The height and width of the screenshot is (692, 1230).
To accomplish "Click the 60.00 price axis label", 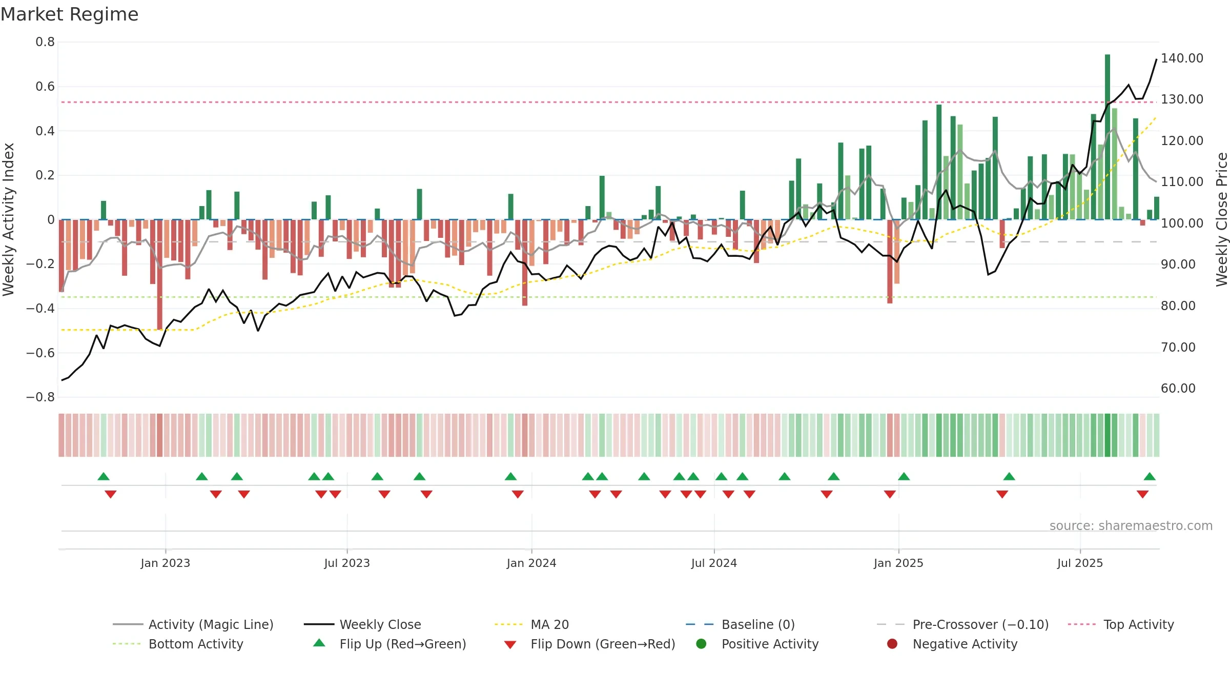I will pyautogui.click(x=1178, y=389).
